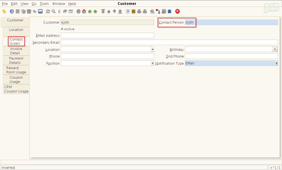Click the History records round icon

(x=78, y=11)
